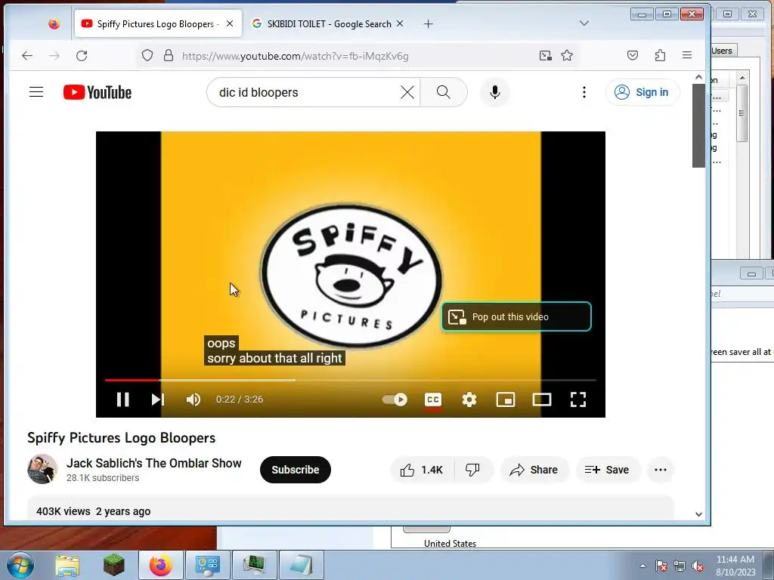
Task: Click Firefox taskbar button
Action: point(161,565)
